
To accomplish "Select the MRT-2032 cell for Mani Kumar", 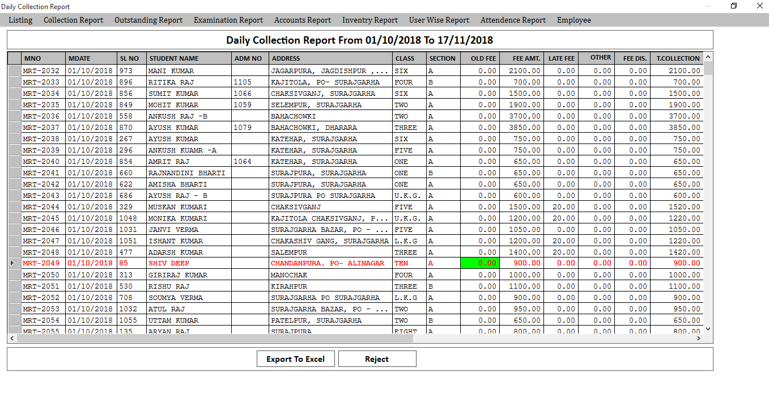I will (x=43, y=71).
